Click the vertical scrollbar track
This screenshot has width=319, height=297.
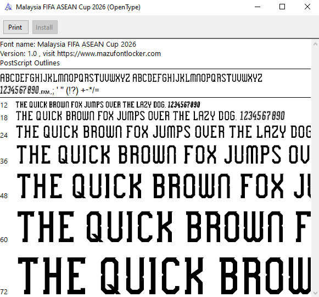pyautogui.click(x=315, y=169)
